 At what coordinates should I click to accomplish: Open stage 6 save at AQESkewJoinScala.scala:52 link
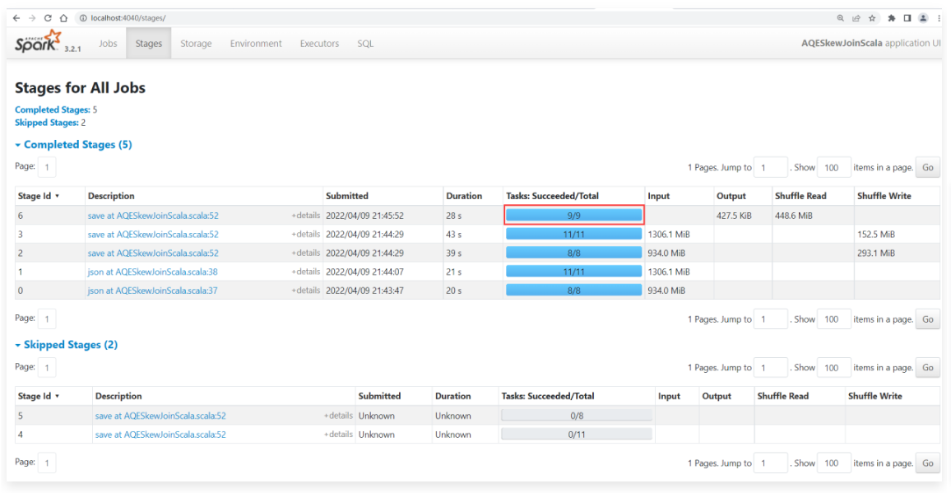tap(153, 216)
